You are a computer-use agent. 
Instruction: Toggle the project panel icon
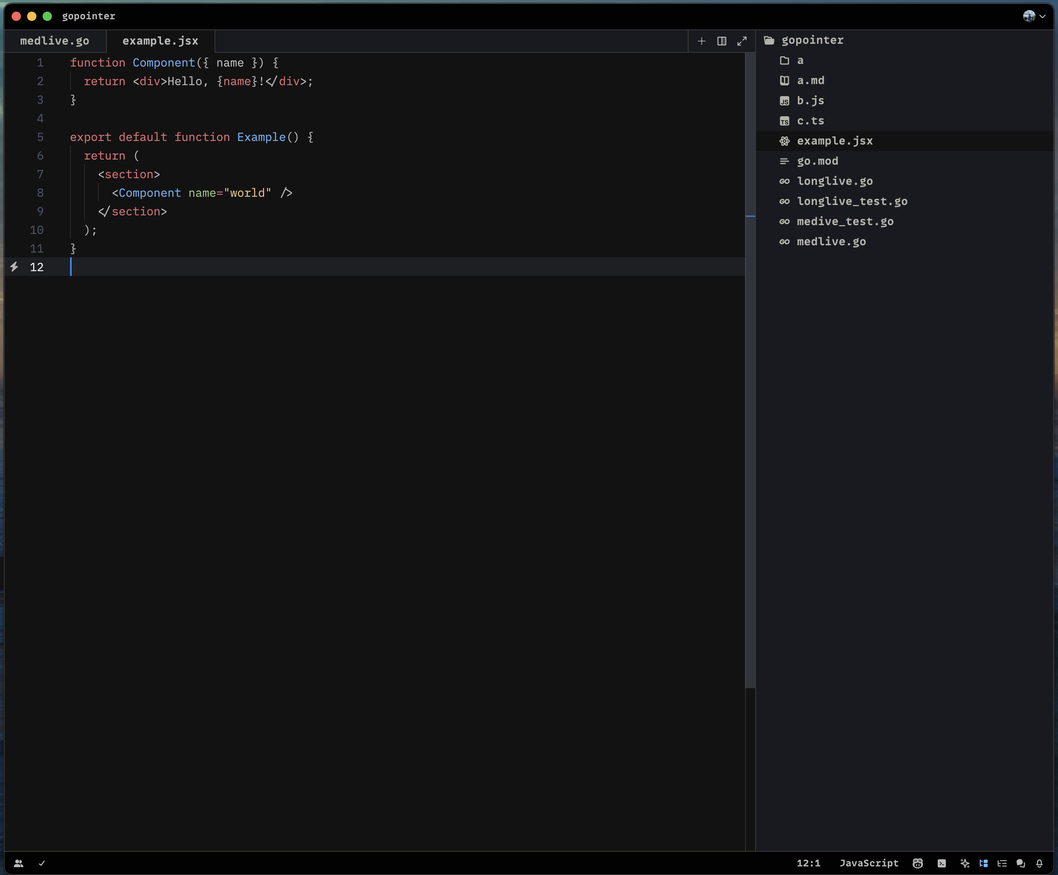pos(984,863)
